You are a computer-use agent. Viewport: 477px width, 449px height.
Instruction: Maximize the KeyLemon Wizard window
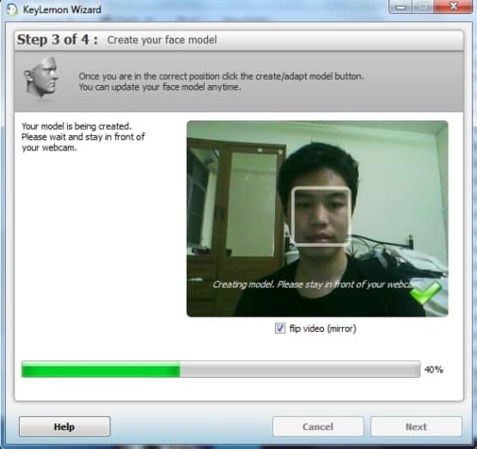423,6
